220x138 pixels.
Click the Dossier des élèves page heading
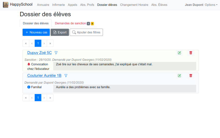pyautogui.click(x=45, y=14)
